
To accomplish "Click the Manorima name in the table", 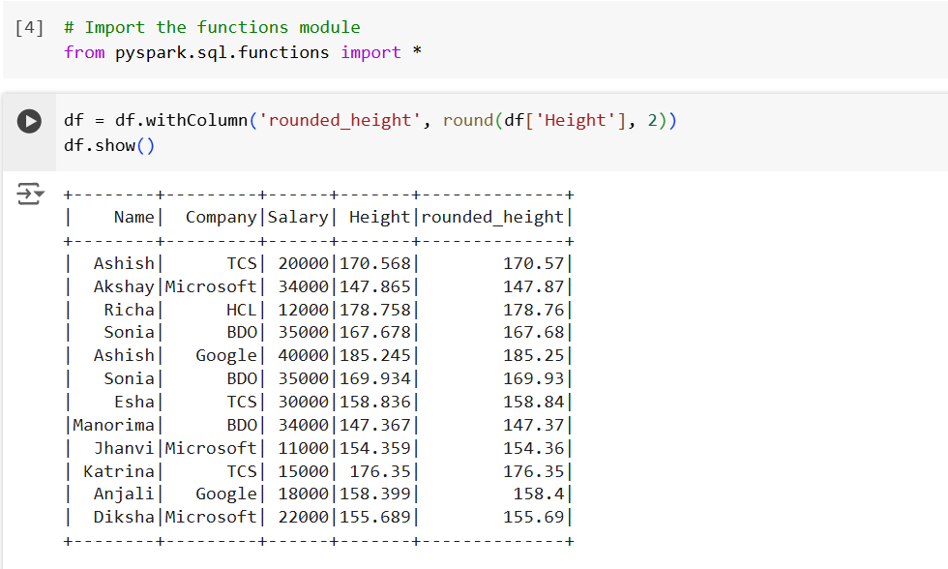I will point(113,425).
